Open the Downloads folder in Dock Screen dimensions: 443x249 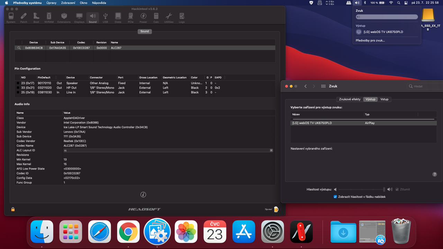coord(343,231)
